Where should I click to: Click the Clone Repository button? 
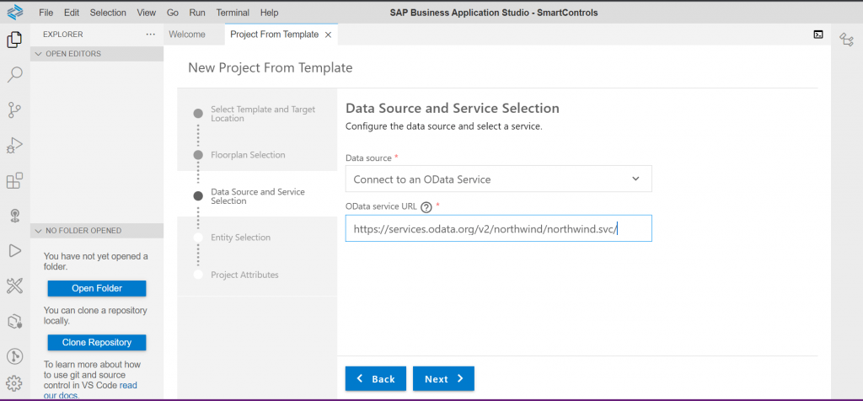97,342
